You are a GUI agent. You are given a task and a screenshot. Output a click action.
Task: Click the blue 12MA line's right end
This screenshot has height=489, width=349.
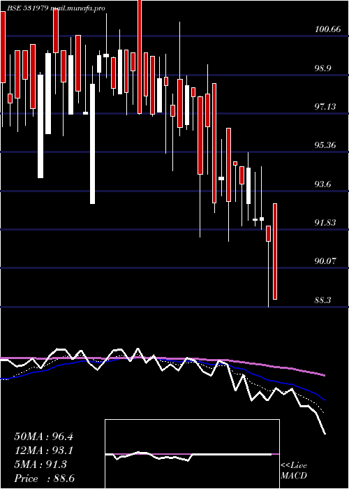tap(325, 400)
